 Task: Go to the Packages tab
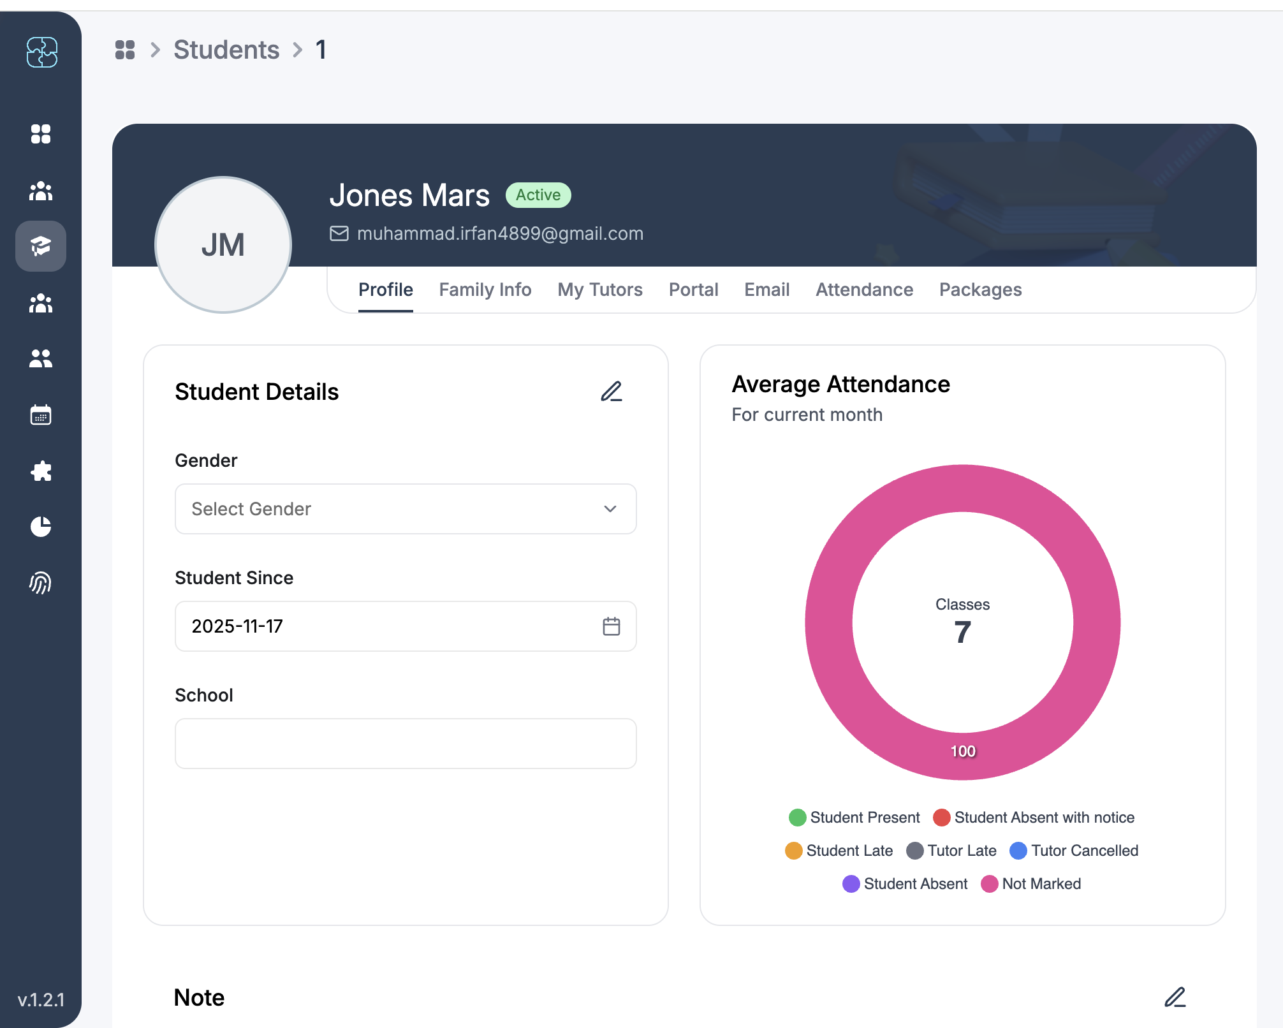tap(980, 290)
